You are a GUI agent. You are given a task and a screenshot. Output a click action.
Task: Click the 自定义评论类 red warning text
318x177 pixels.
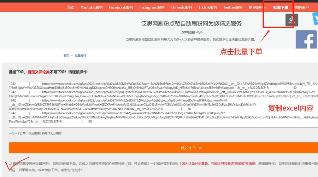39,72
